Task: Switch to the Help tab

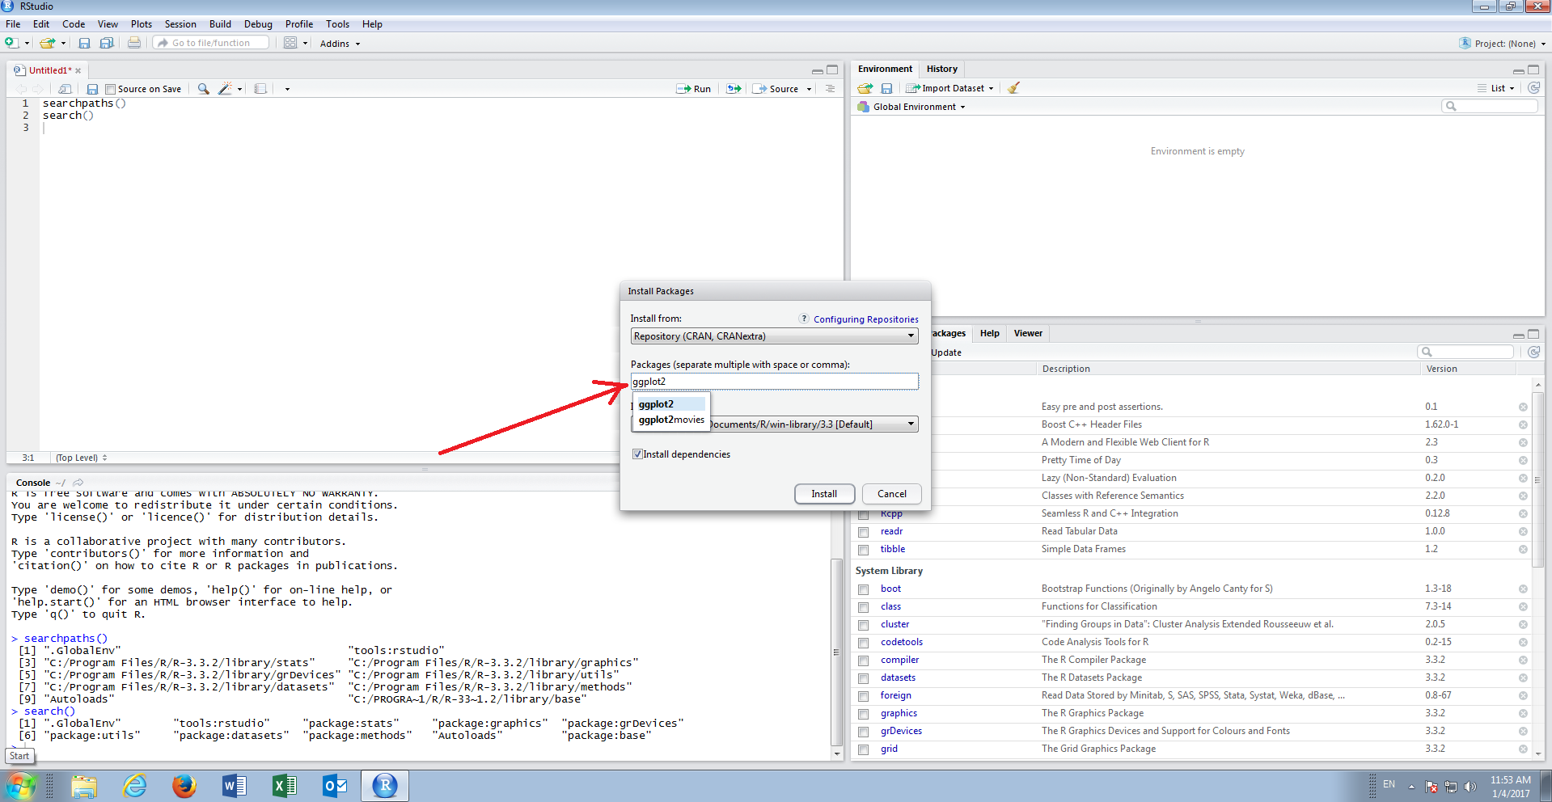Action: (x=989, y=333)
